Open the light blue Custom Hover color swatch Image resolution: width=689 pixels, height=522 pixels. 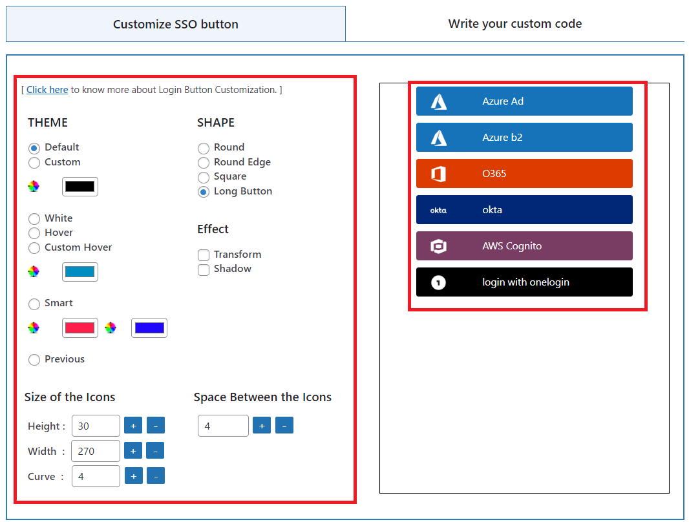tap(80, 272)
